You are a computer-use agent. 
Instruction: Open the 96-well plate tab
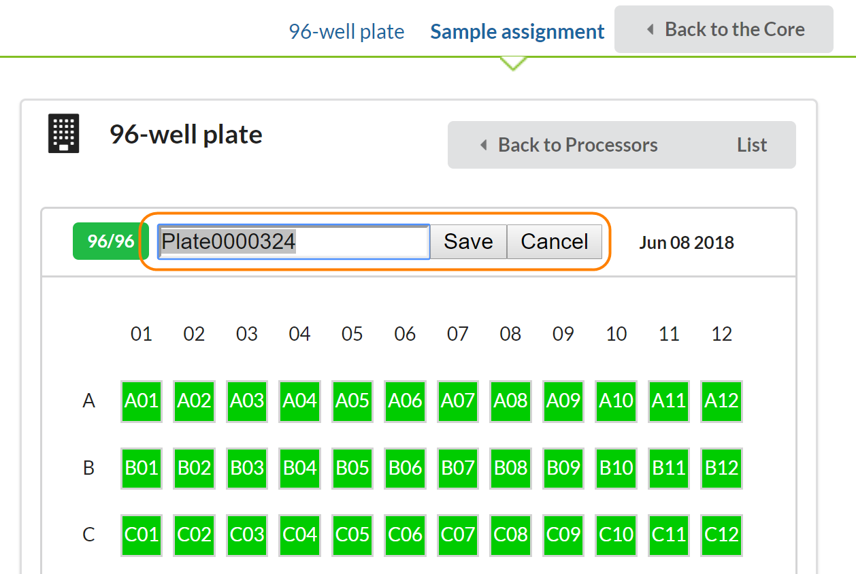[x=346, y=32]
